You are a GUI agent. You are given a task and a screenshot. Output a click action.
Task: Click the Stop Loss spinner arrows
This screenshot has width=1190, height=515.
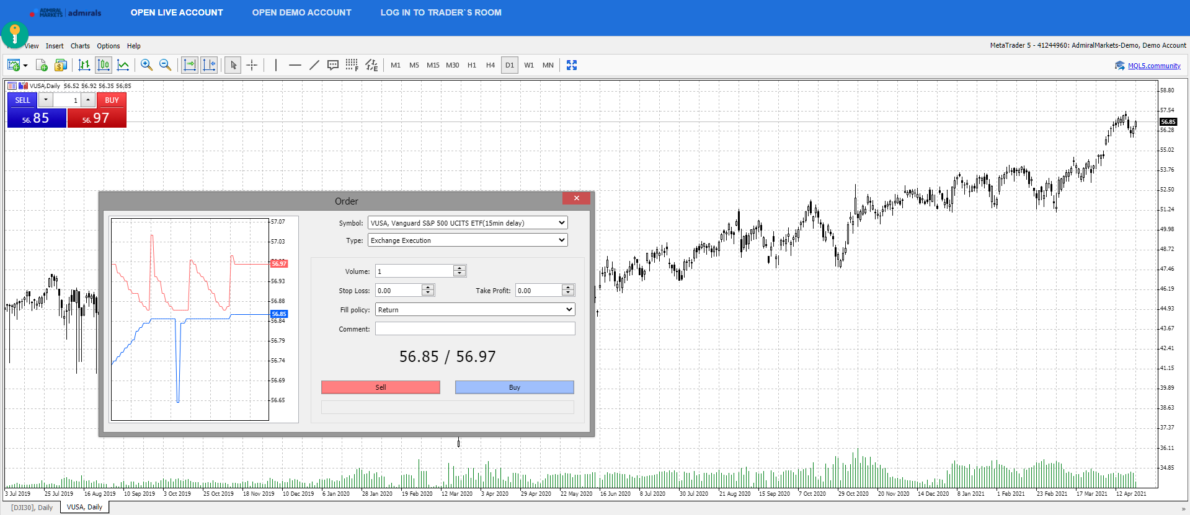(428, 290)
